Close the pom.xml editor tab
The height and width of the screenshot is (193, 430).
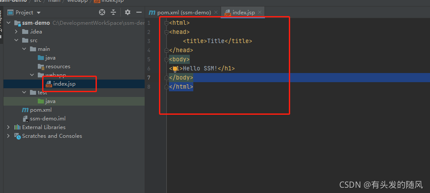216,12
